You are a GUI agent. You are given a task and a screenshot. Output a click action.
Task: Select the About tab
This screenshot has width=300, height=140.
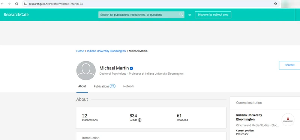pyautogui.click(x=82, y=86)
